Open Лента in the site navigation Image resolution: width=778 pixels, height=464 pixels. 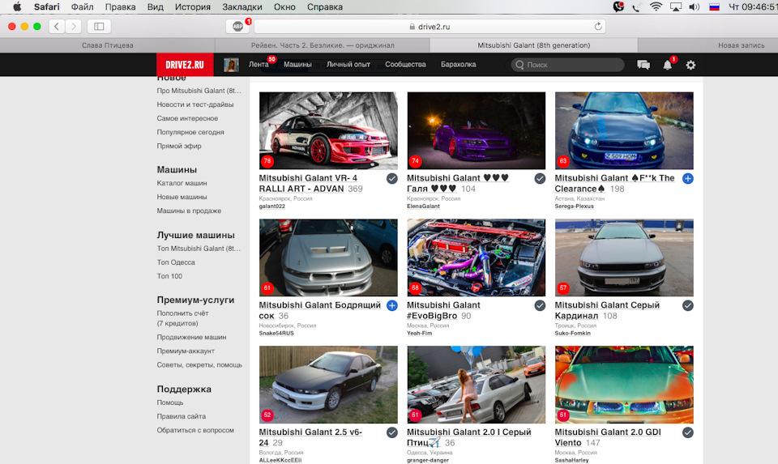259,65
